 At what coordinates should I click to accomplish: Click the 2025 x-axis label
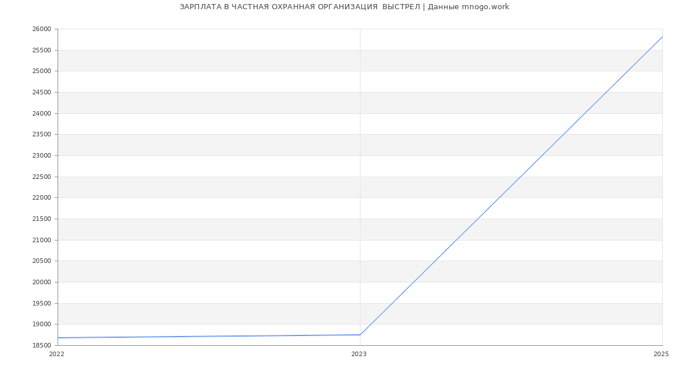(x=661, y=354)
